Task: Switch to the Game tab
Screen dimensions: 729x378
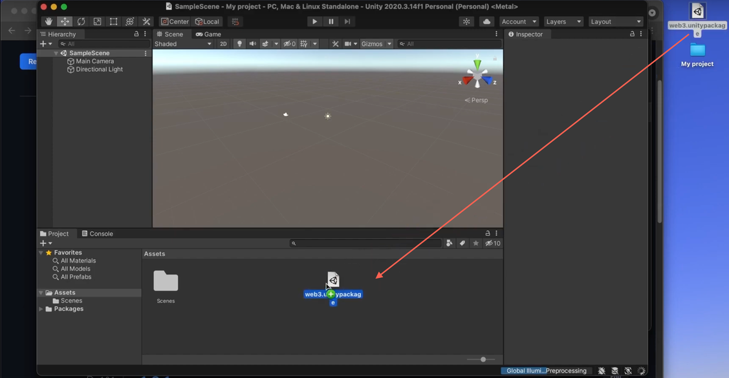Action: coord(208,34)
